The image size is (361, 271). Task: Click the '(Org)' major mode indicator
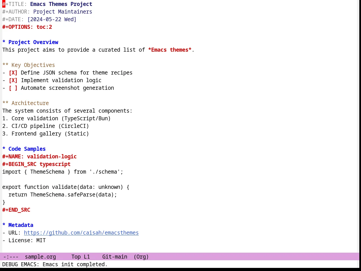[141, 257]
